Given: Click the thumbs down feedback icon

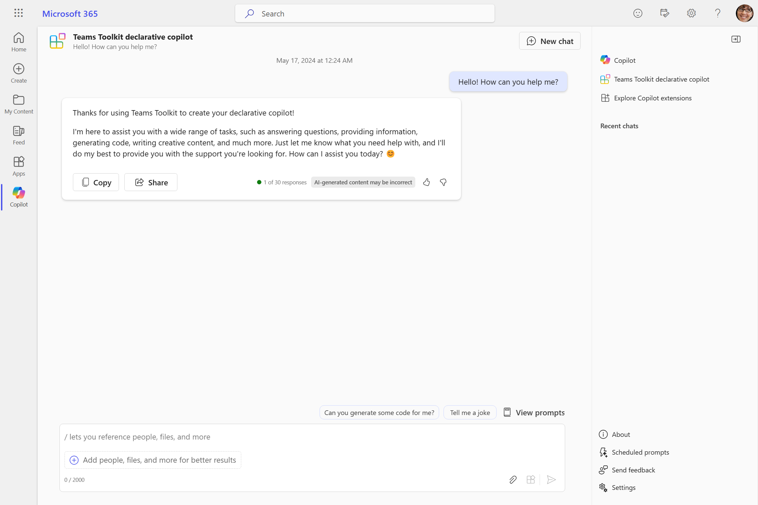Looking at the screenshot, I should [443, 181].
